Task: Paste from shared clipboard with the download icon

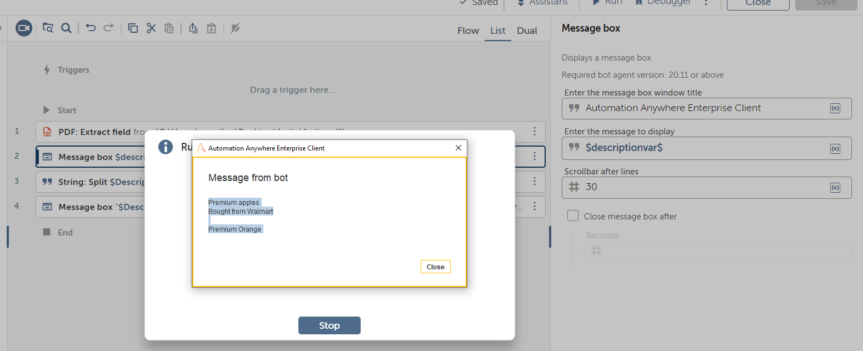Action: [x=211, y=28]
